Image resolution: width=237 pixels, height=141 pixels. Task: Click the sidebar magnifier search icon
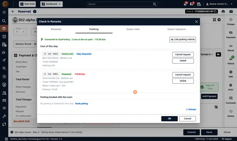4,21
